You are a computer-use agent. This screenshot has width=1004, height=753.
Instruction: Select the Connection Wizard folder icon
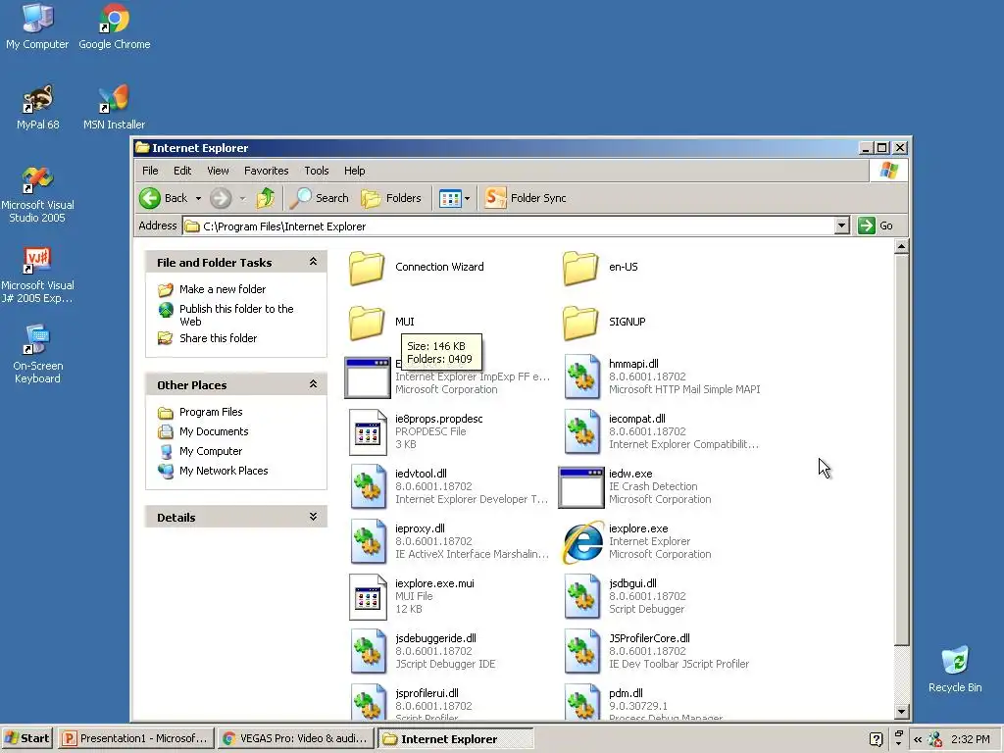click(x=367, y=268)
